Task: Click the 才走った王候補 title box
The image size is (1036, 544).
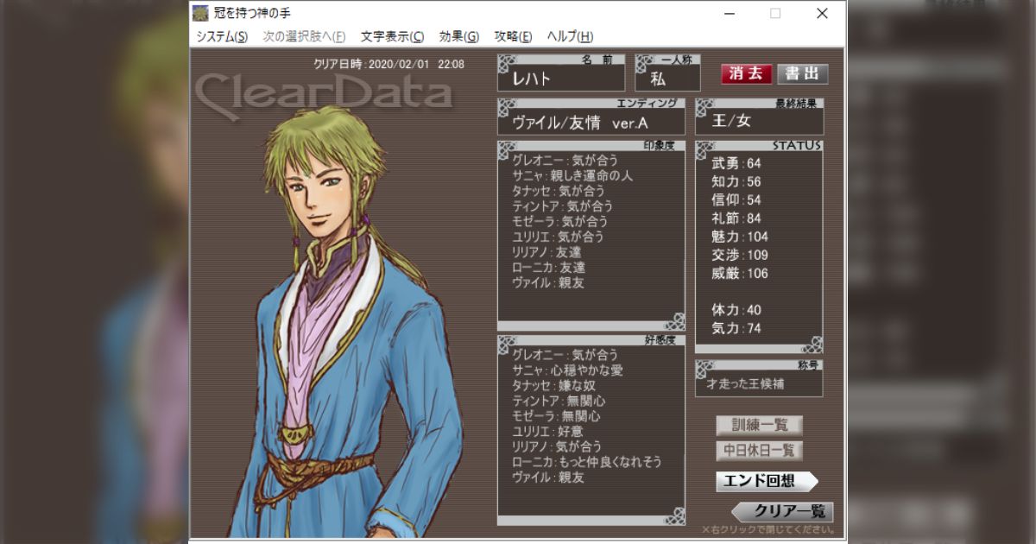Action: (x=759, y=383)
